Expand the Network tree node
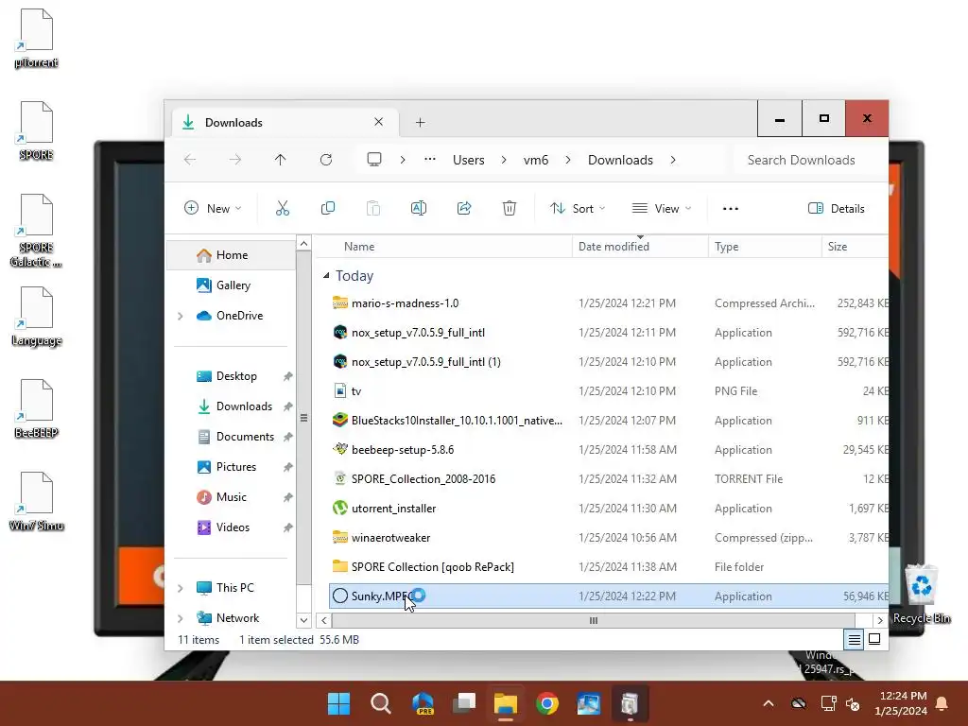Image resolution: width=968 pixels, height=726 pixels. [181, 618]
